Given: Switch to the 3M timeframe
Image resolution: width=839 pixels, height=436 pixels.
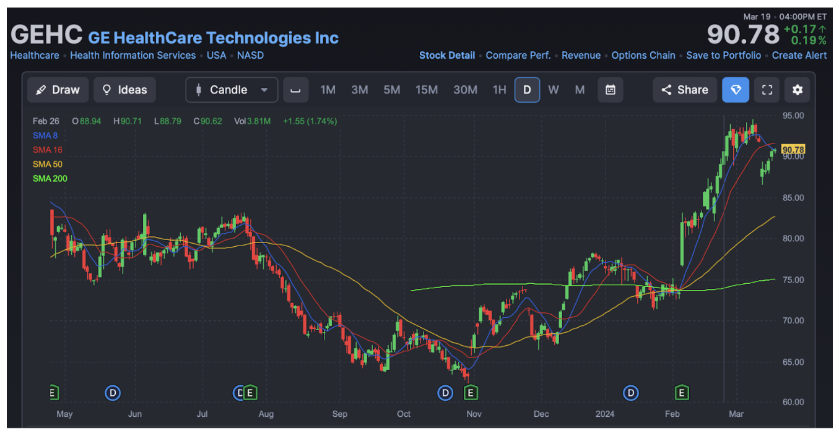Looking at the screenshot, I should click(359, 90).
